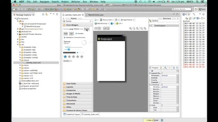Open the Composite palette category
This screenshot has width=218, height=122.
[77, 90]
